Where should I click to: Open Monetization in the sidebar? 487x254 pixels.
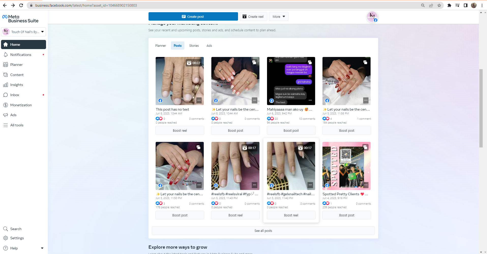(x=24, y=105)
